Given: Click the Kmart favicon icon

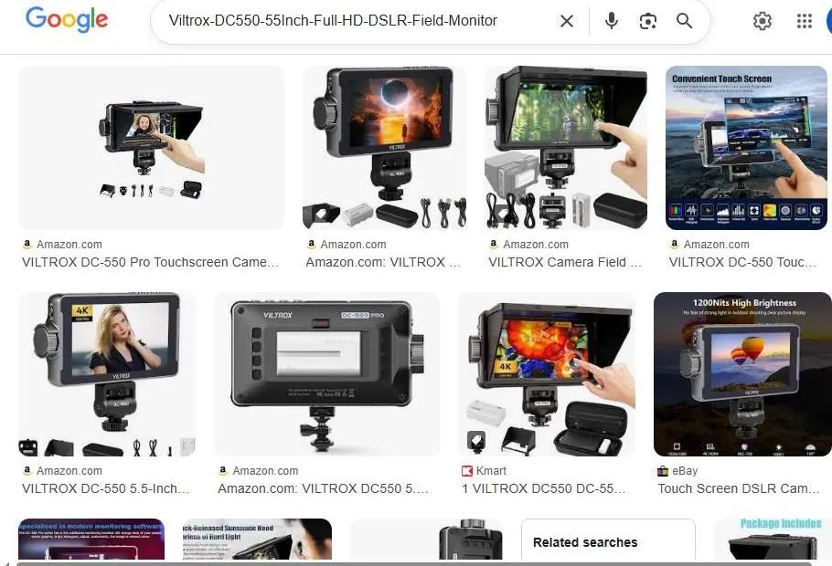Looking at the screenshot, I should coord(467,471).
